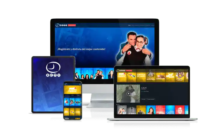The width and height of the screenshot is (209, 140).
Task: Click the RCTV logo on the tablet screen
Action: coord(53,69)
